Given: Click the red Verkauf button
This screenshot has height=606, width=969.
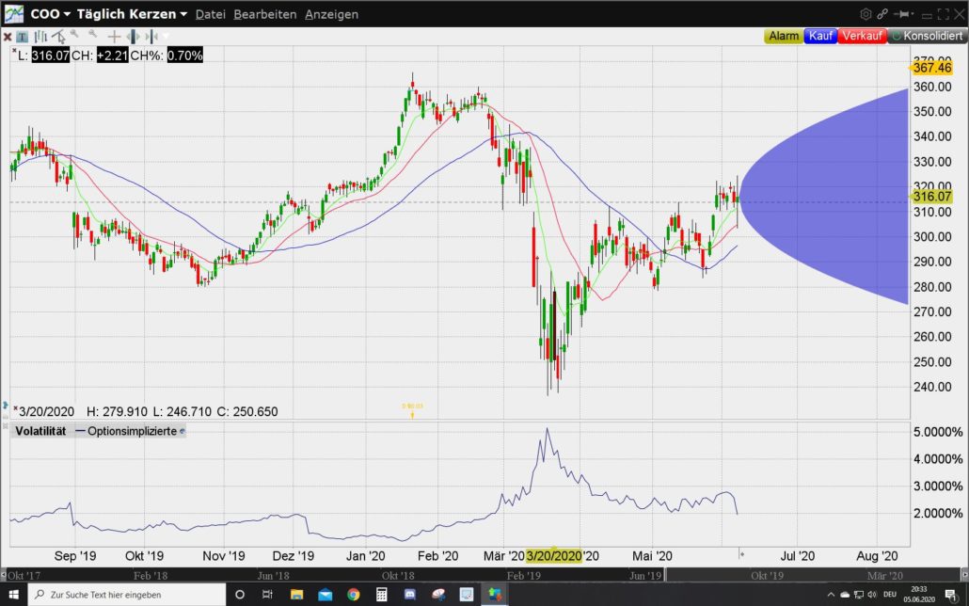Looking at the screenshot, I should 862,37.
